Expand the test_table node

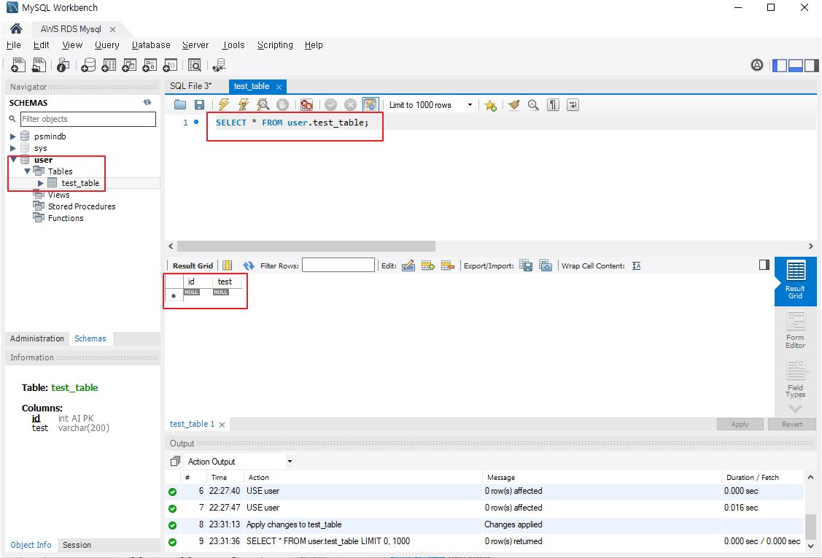40,183
